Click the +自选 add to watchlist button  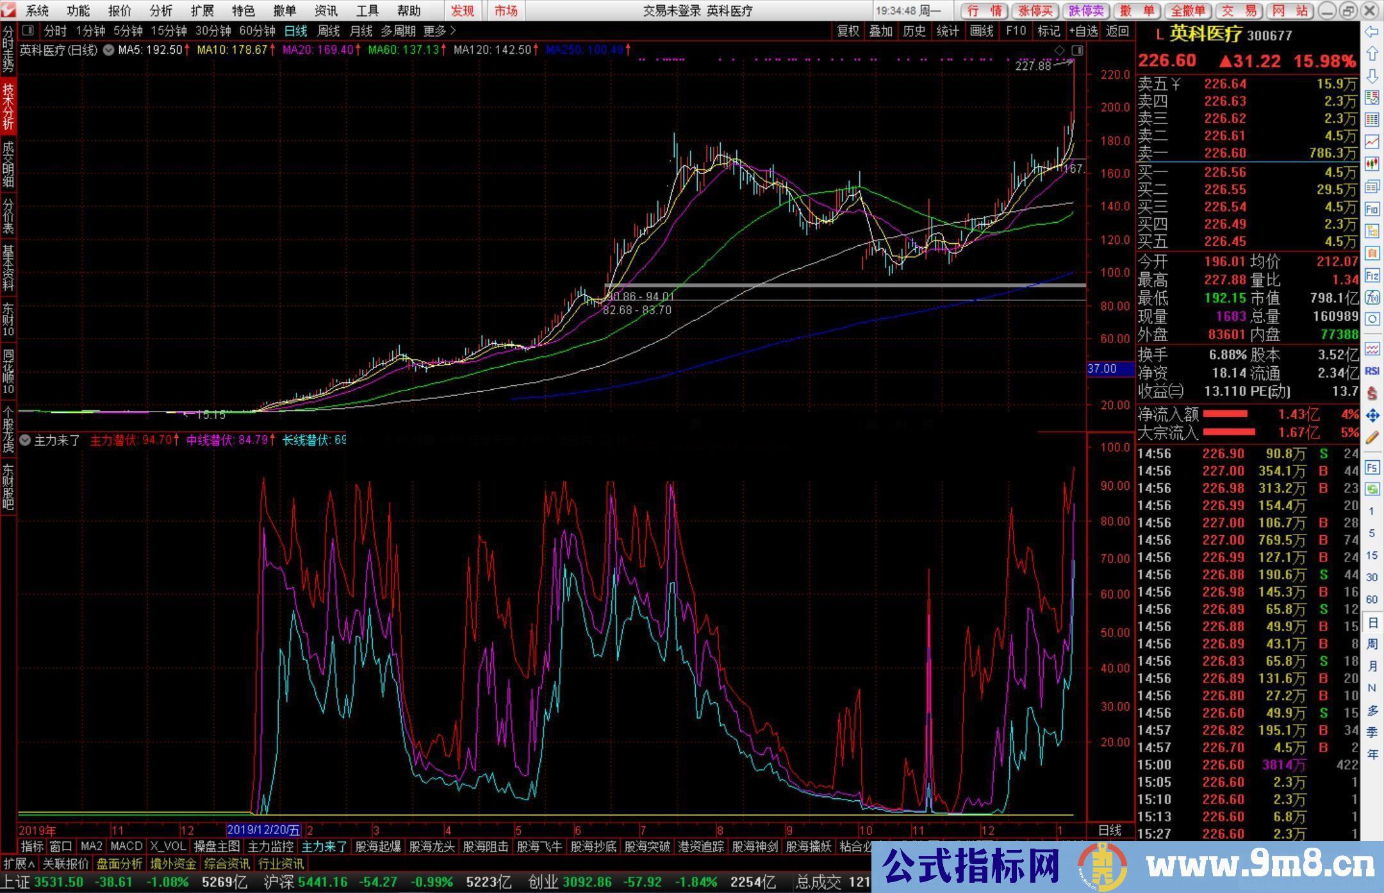pyautogui.click(x=1083, y=31)
